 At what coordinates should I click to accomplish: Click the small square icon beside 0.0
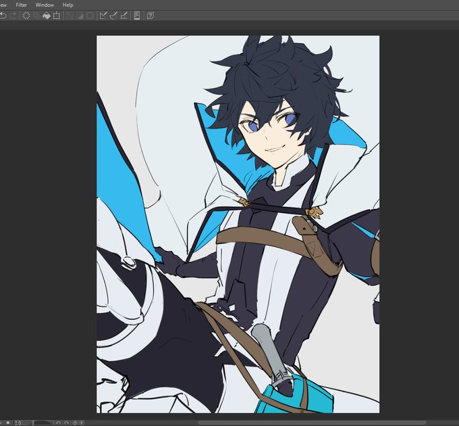click(8, 423)
